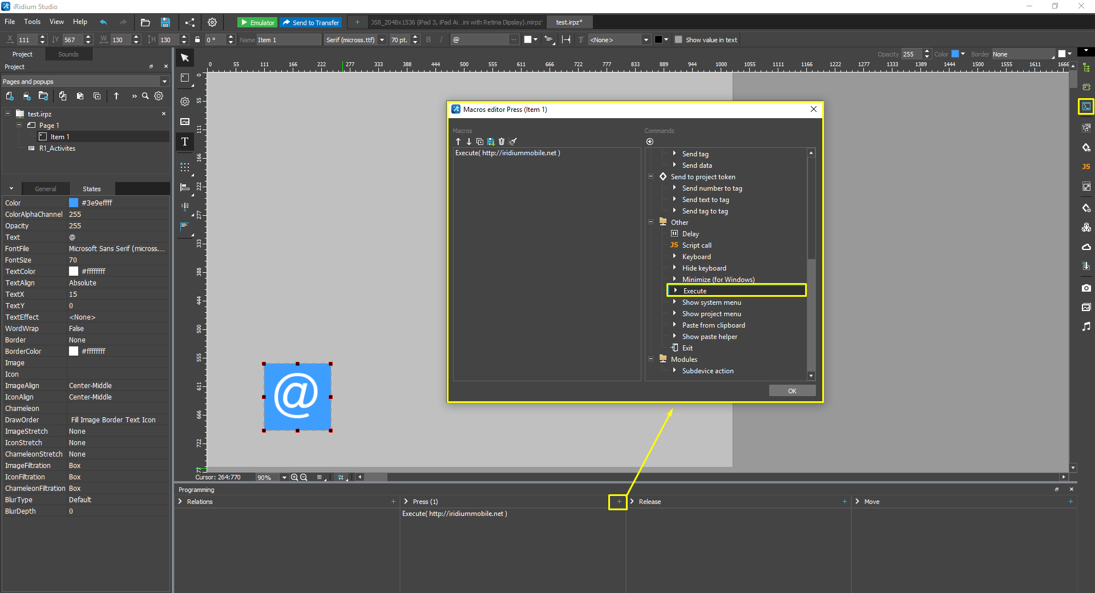Click the undo arrow in toolbar
This screenshot has width=1095, height=593.
pyautogui.click(x=103, y=22)
